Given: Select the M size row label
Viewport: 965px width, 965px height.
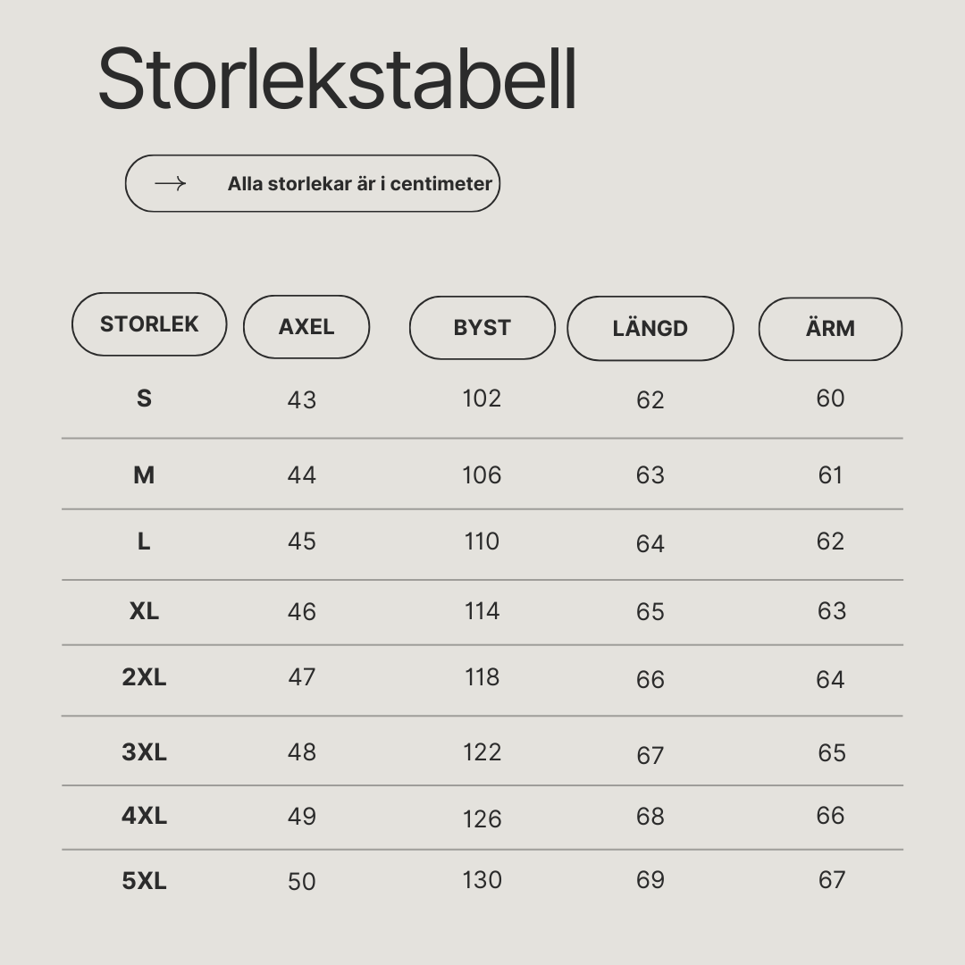Looking at the screenshot, I should point(144,475).
